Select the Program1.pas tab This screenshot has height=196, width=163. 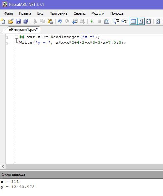click(x=23, y=30)
